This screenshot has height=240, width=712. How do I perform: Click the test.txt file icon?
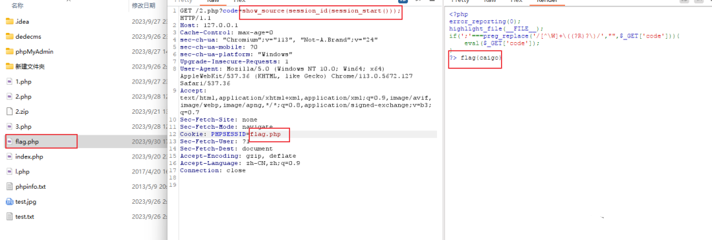point(9,216)
